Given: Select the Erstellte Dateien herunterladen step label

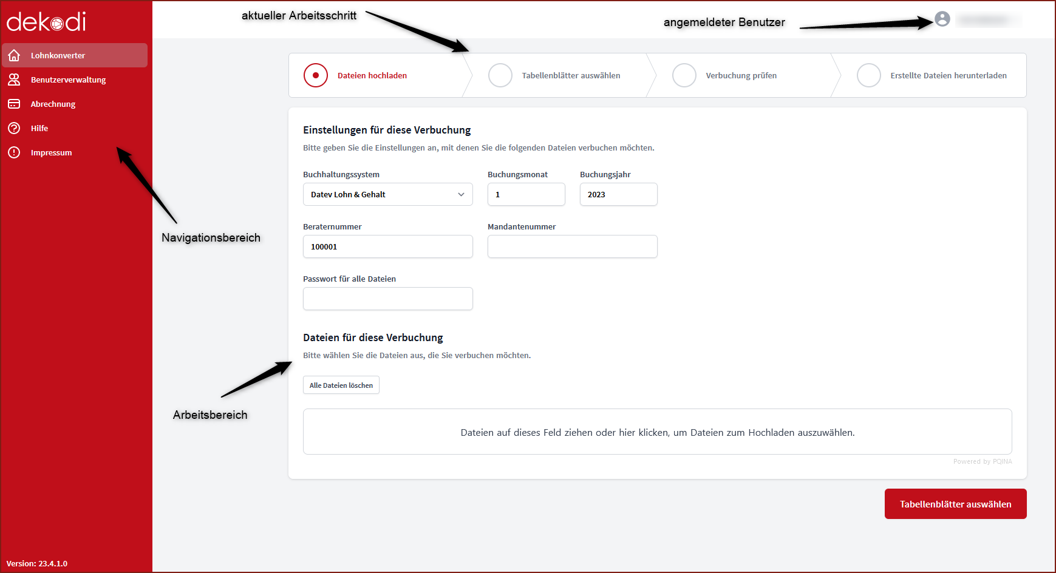Looking at the screenshot, I should click(949, 75).
